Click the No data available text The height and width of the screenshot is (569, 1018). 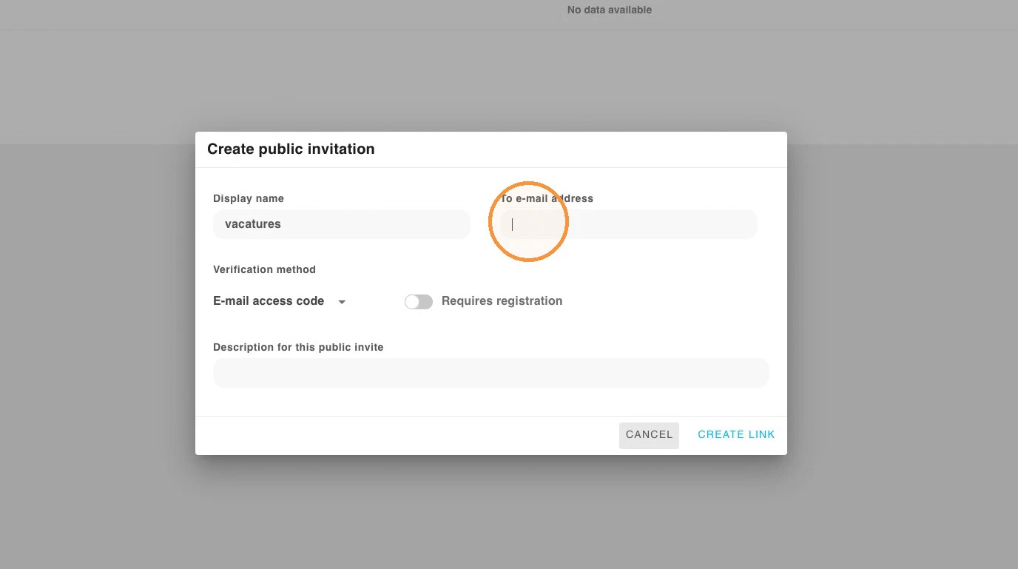610,10
